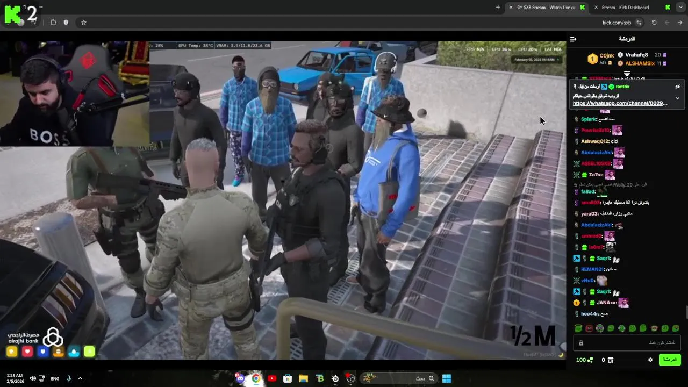The image size is (688, 387).
Task: Open the extensions icon in the browser toolbar
Action: pos(53,23)
